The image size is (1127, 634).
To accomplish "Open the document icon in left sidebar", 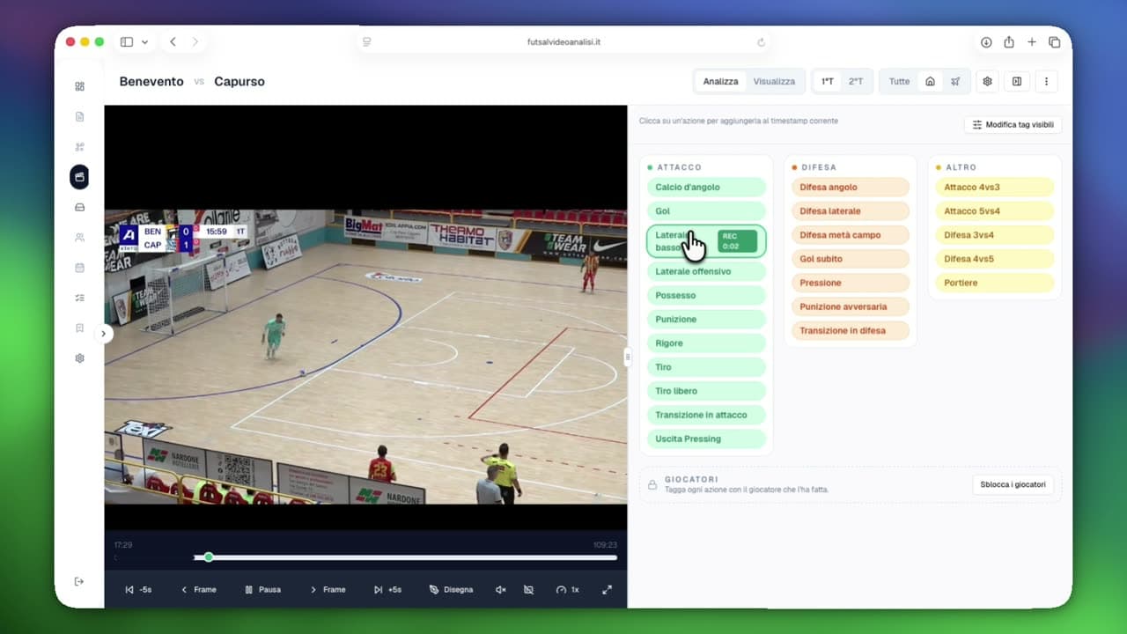I will tap(79, 116).
